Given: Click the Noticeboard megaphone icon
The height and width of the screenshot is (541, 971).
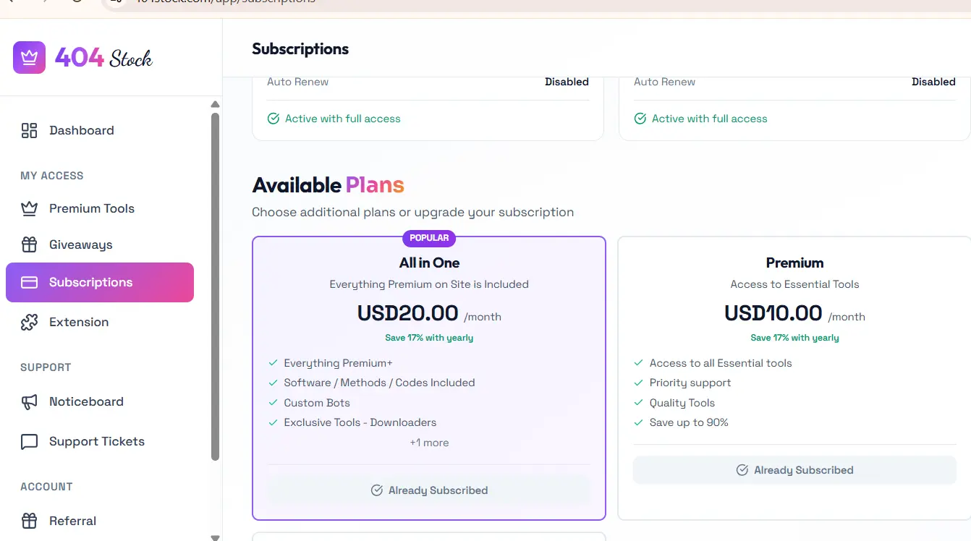Looking at the screenshot, I should 29,401.
